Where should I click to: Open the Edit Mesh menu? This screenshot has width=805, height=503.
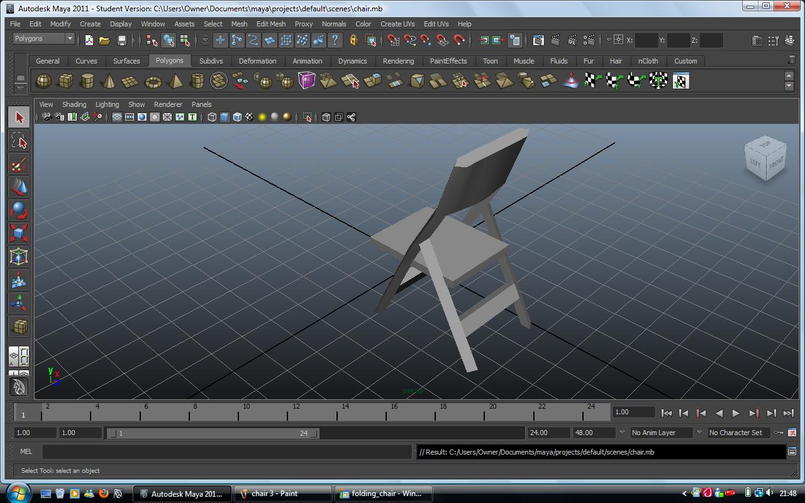click(271, 24)
